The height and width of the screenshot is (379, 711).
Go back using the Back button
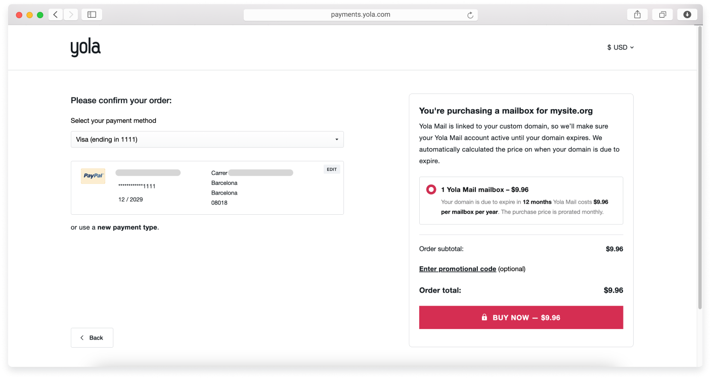pos(92,338)
